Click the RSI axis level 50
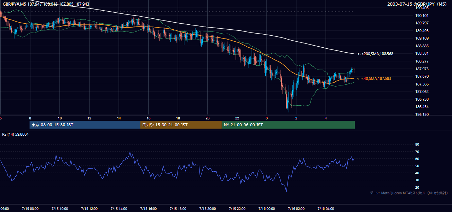The height and width of the screenshot is (212, 452). tap(417, 166)
